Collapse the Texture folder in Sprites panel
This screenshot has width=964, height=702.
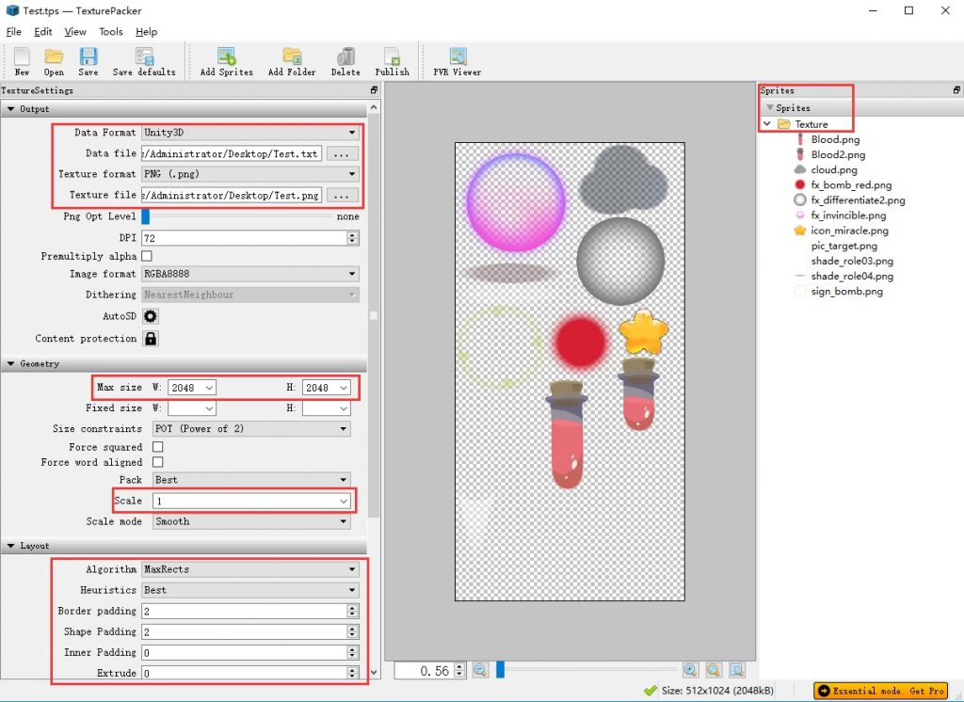[x=766, y=123]
